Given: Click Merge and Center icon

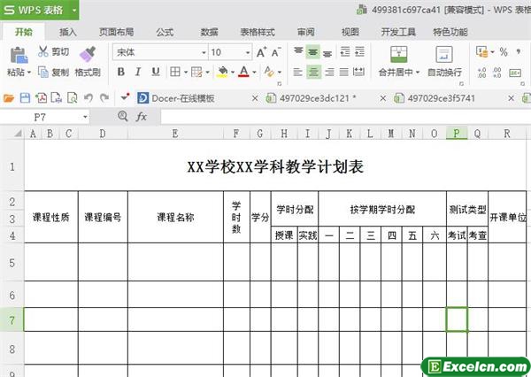Looking at the screenshot, I should 399,55.
